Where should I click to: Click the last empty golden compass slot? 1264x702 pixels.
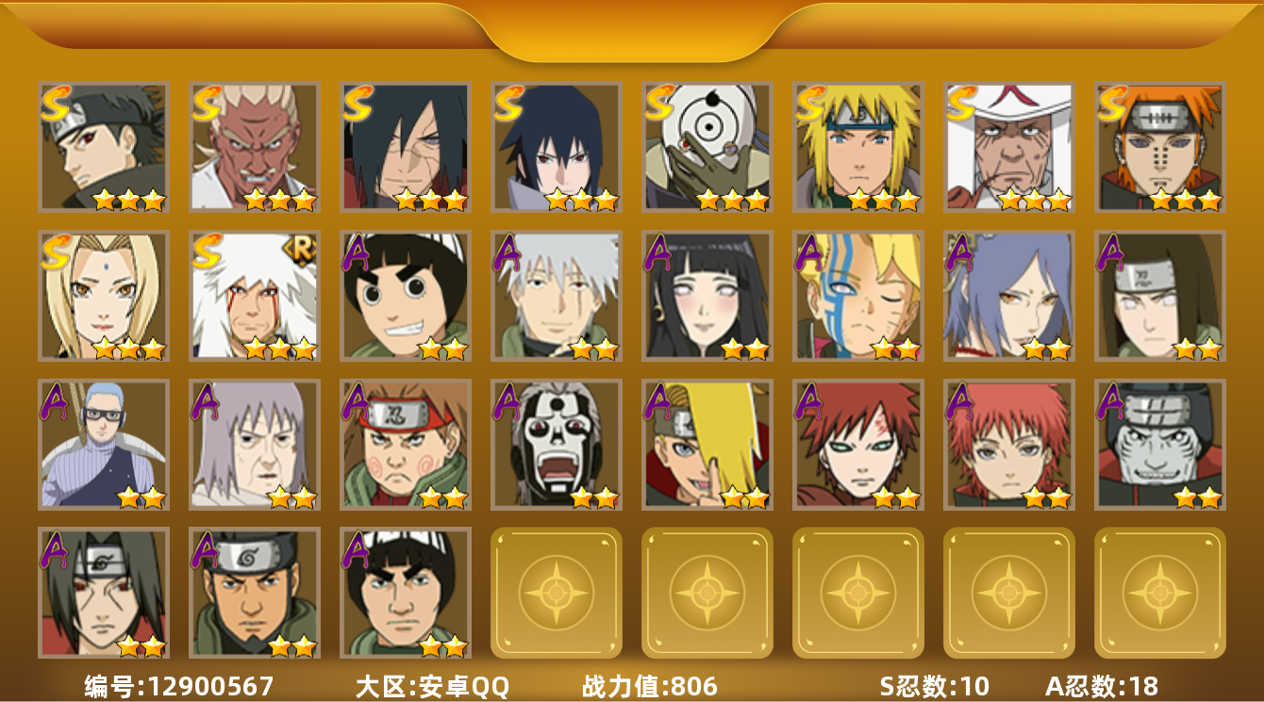click(x=1160, y=593)
